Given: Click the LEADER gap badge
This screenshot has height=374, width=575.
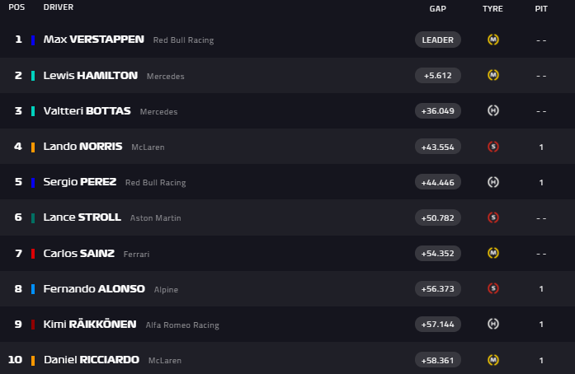Looking at the screenshot, I should coord(438,40).
